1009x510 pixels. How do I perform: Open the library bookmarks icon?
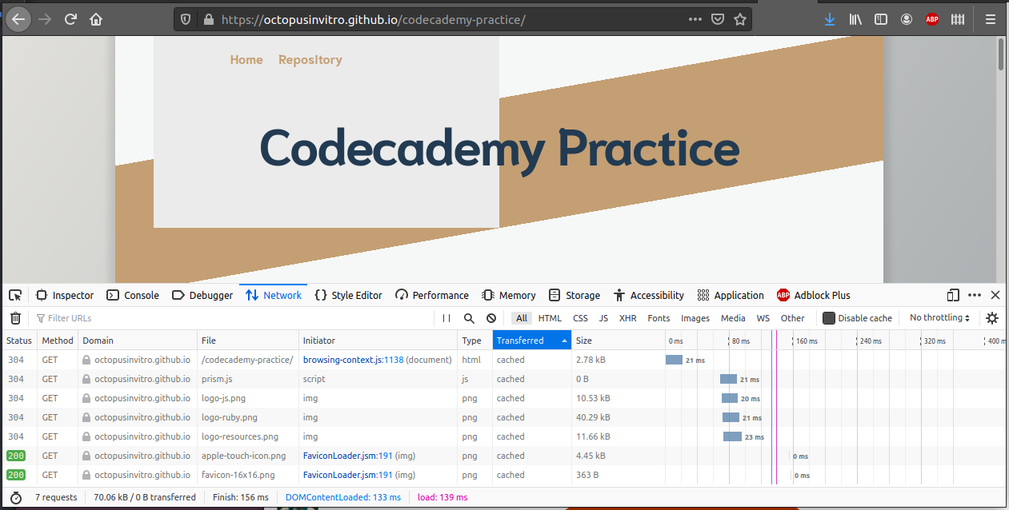[855, 19]
